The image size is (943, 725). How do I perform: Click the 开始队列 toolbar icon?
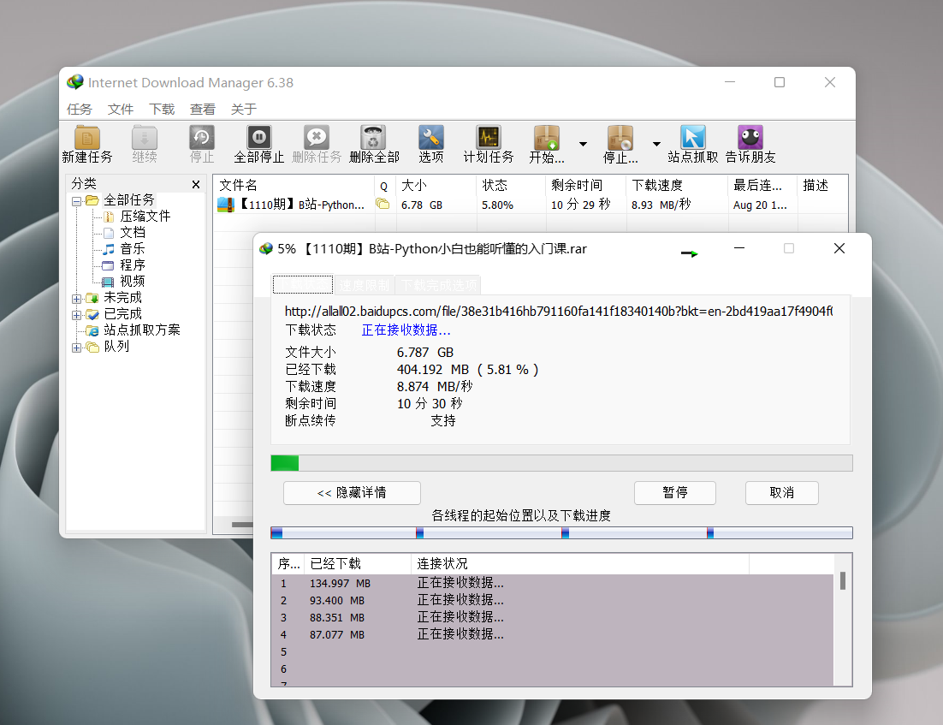pos(547,138)
